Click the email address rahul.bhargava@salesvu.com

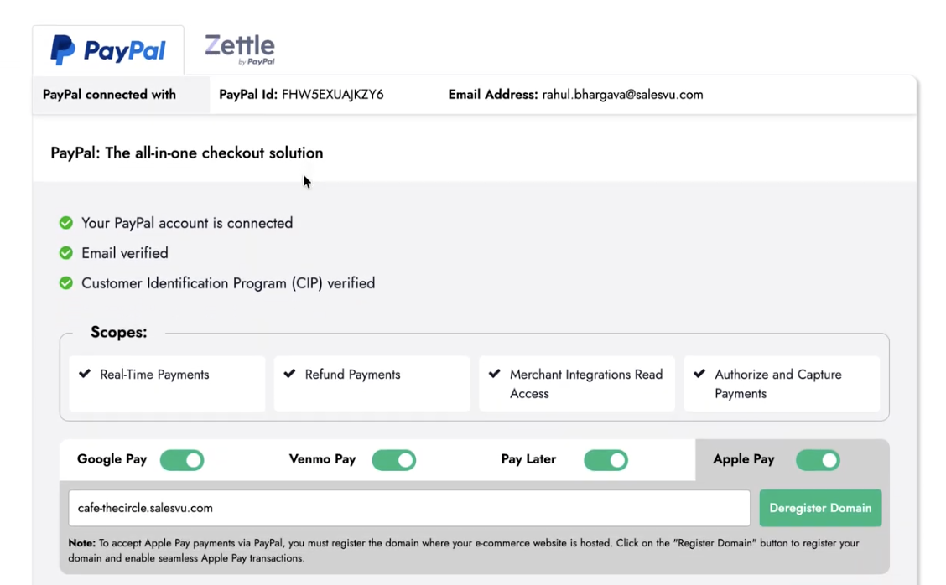622,95
